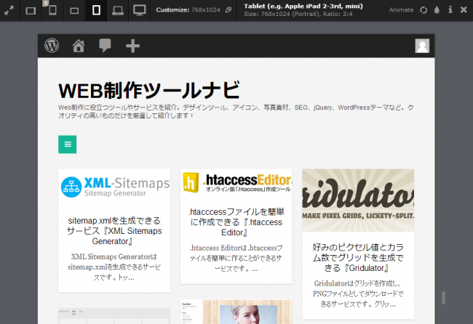Screen dimensions: 473x324
Task: Open the 好みのピクセル値とカラム数 Gridulator article title
Action: pyautogui.click(x=358, y=257)
